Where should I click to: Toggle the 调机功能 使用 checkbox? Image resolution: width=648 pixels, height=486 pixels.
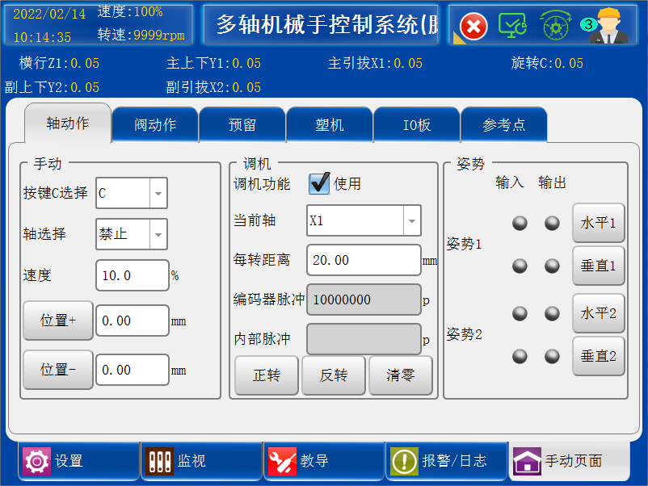pyautogui.click(x=320, y=184)
